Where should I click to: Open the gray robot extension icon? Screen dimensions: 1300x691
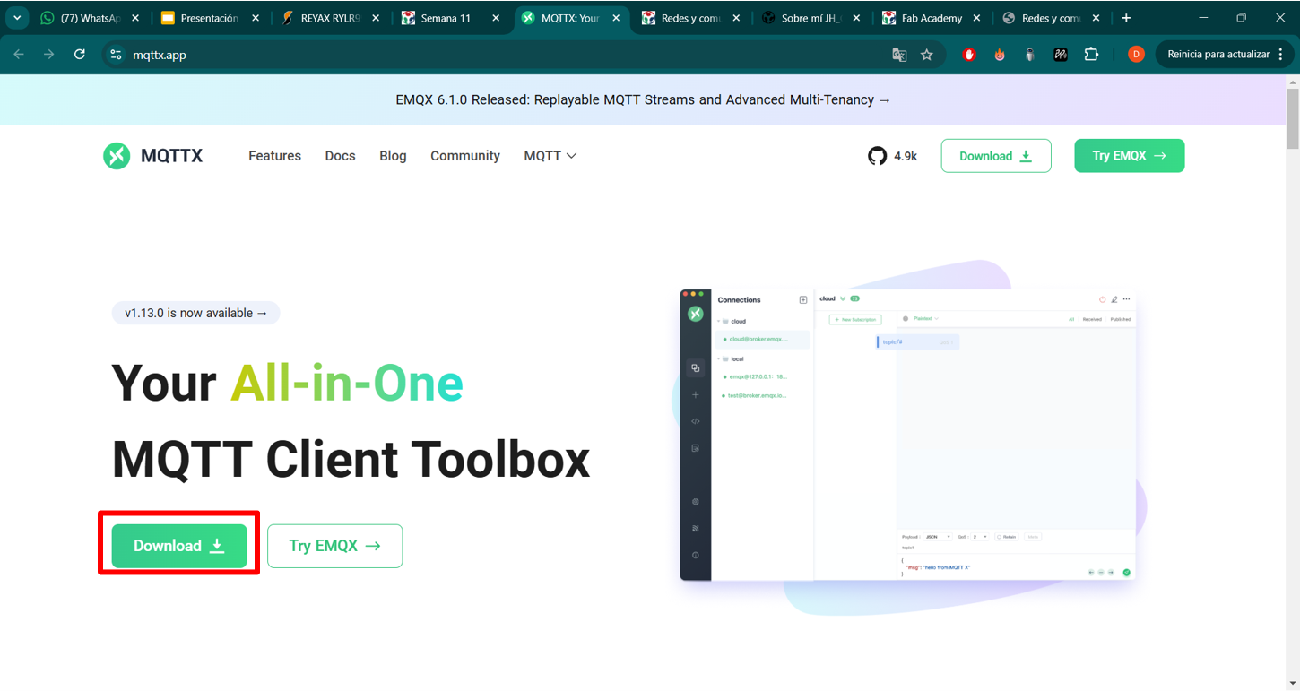pos(1030,55)
